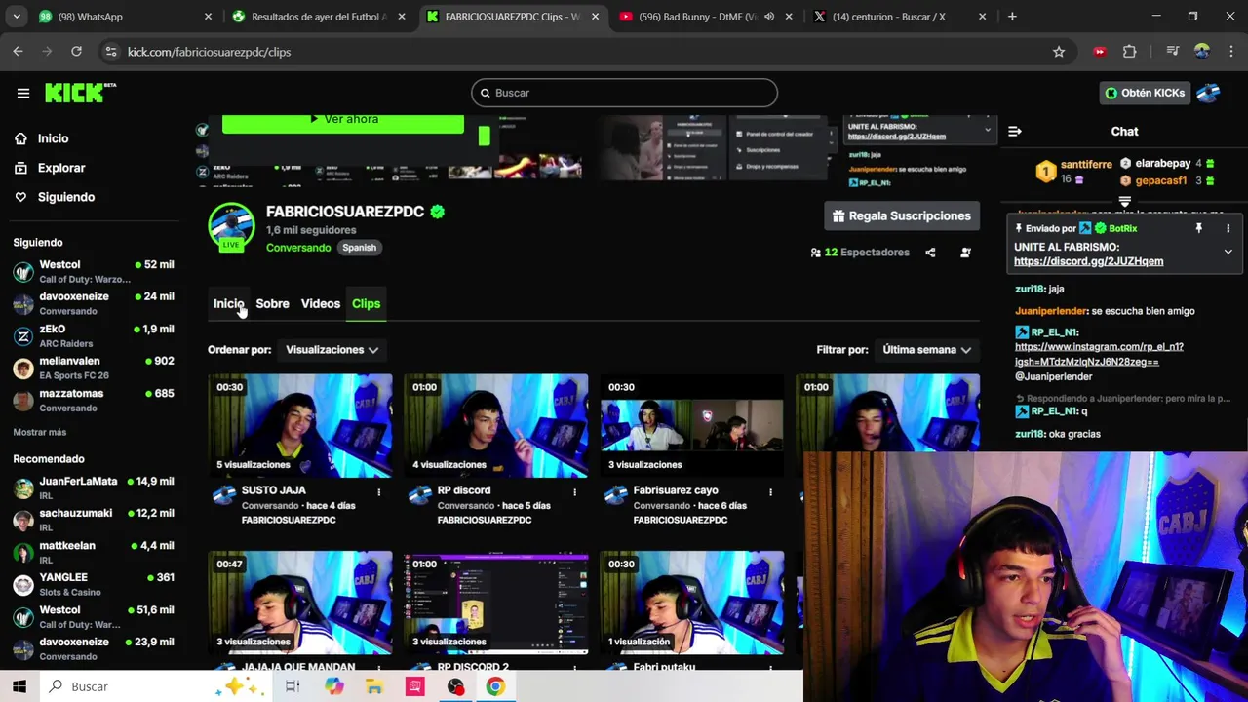Click santtiferre in the gift leaderboard
Screen dimensions: 1248x702
(x=1086, y=165)
